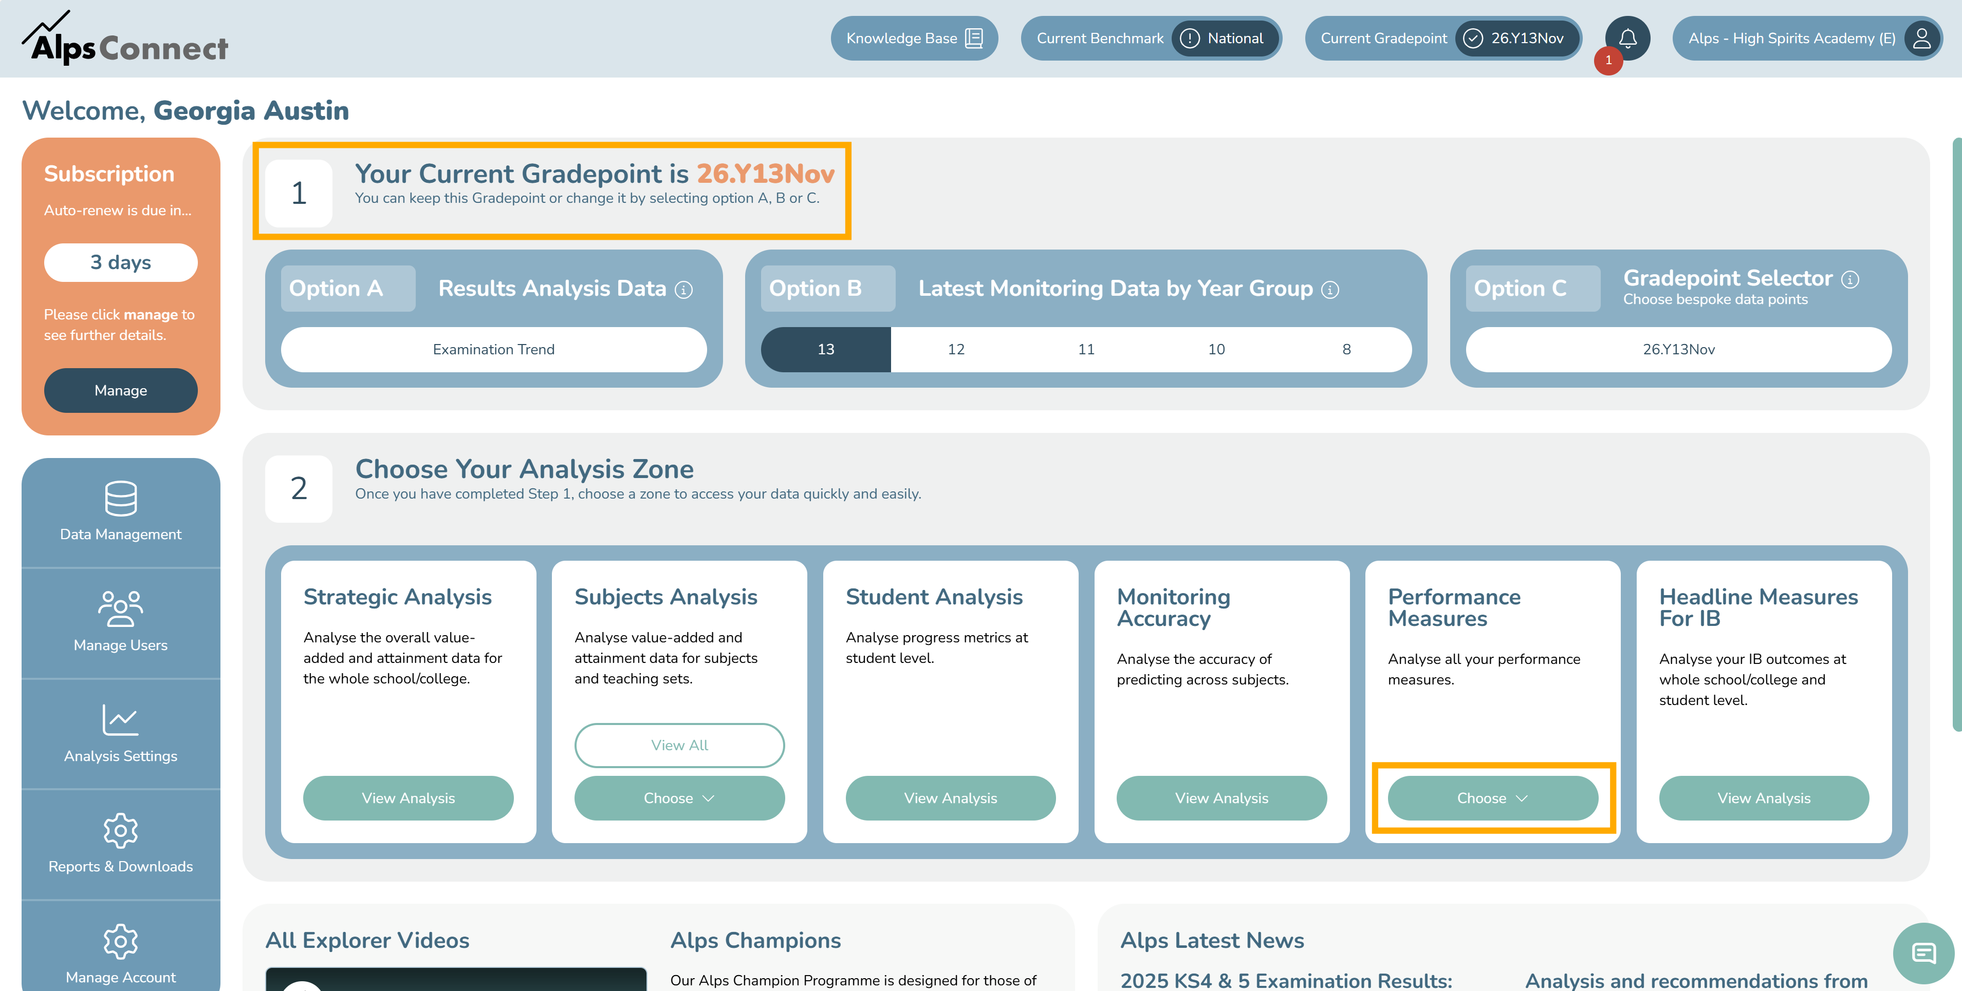The width and height of the screenshot is (1962, 991).
Task: Go to Analysis Settings in sidebar
Action: (x=120, y=734)
